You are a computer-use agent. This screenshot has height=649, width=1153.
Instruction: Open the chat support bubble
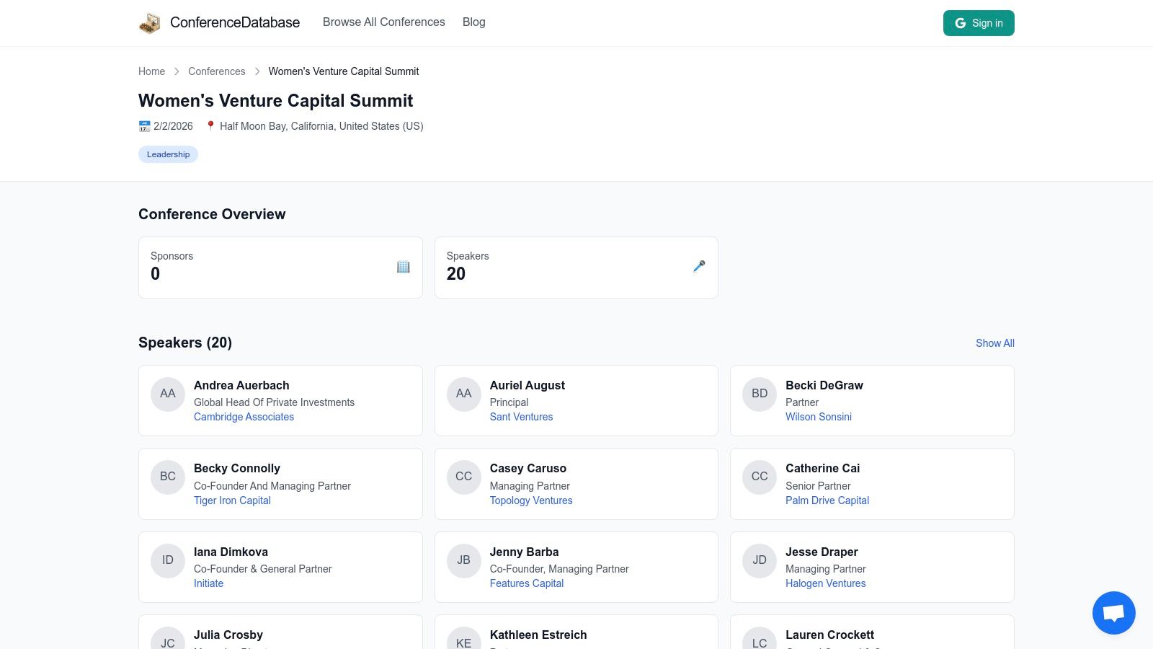pos(1113,613)
